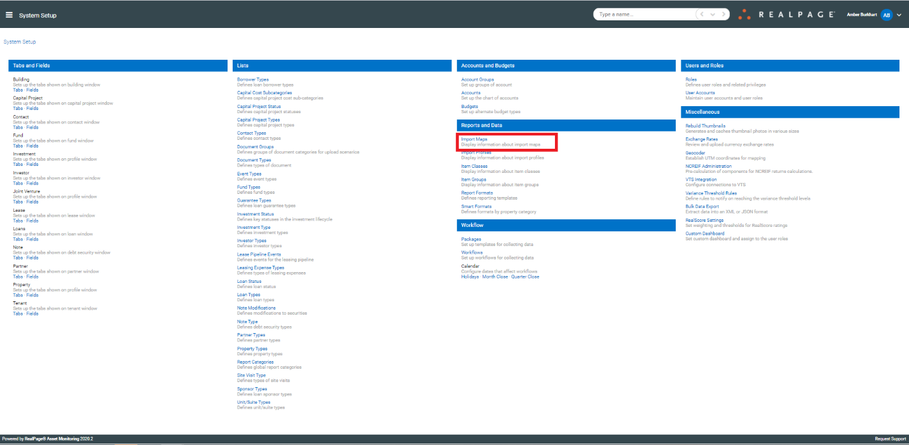Click the AB user avatar
909x445 pixels.
tap(887, 15)
